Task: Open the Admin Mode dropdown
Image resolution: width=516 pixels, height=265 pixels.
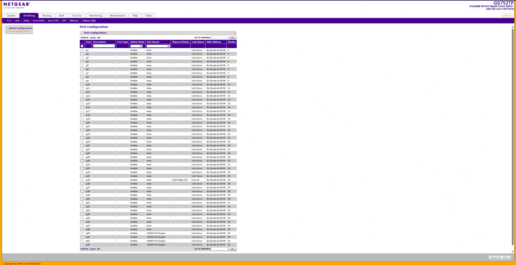Action: click(x=136, y=46)
